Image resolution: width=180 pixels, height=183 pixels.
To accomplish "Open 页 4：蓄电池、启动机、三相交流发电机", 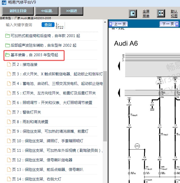I will coord(57,83).
